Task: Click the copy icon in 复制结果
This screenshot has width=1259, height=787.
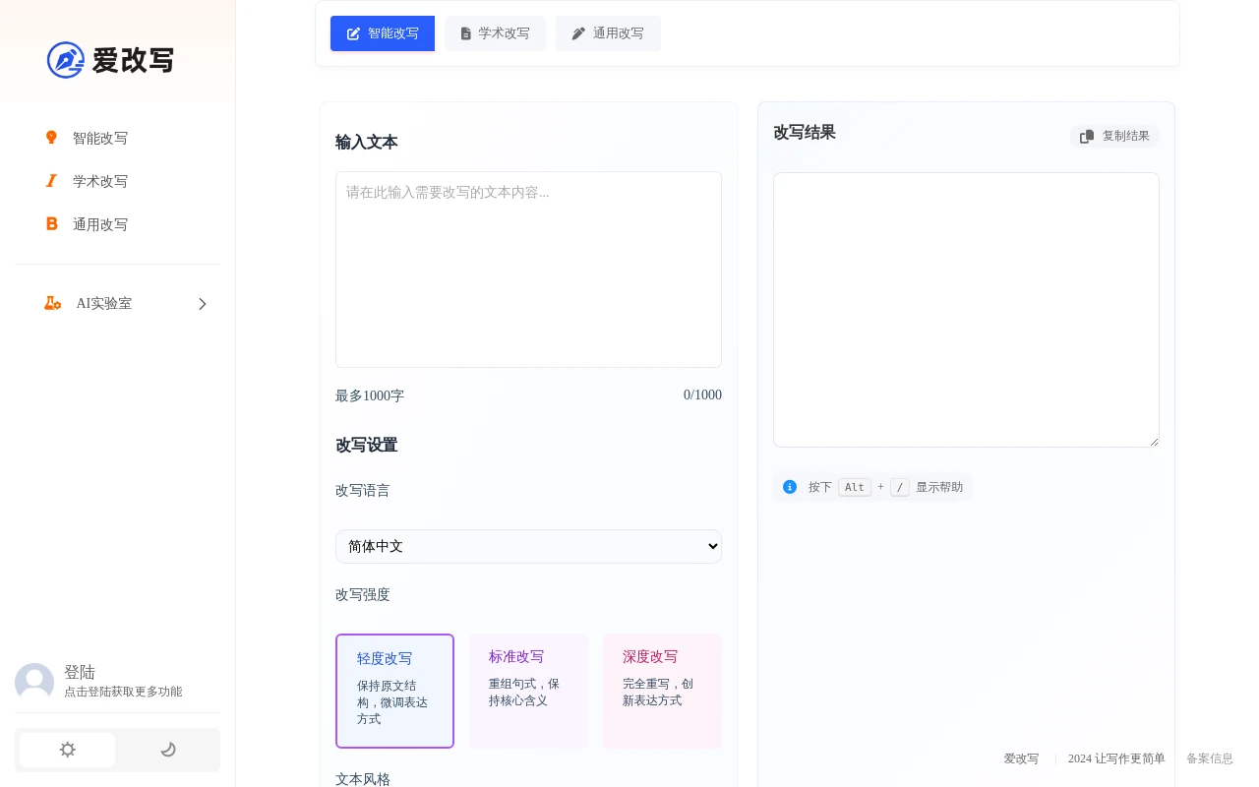Action: pos(1087,137)
